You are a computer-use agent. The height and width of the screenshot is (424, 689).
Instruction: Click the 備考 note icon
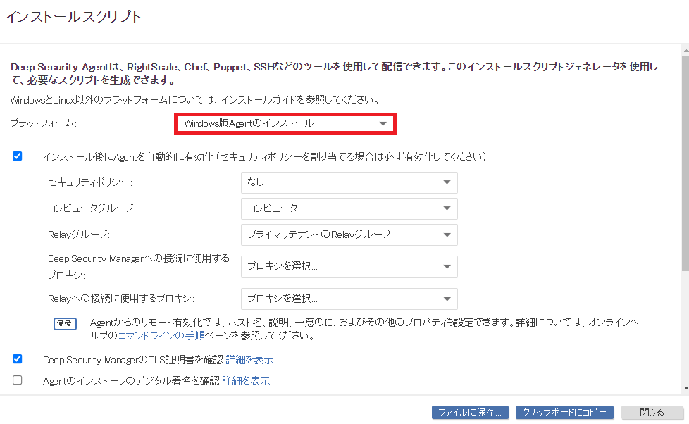pyautogui.click(x=65, y=323)
